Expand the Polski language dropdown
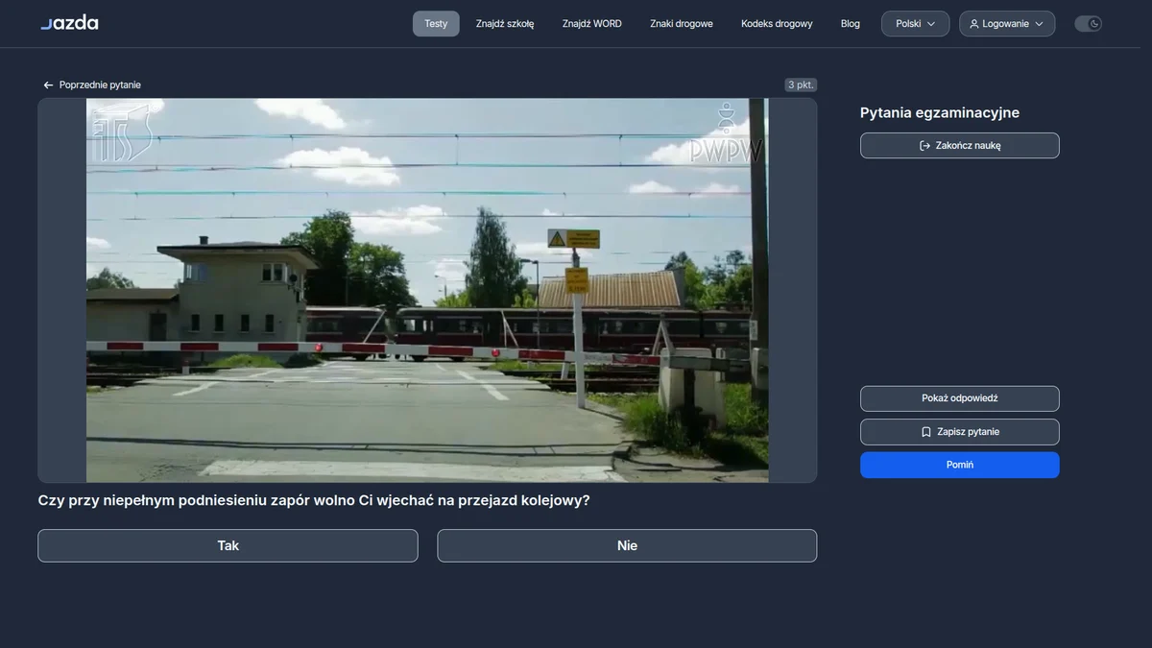1152x648 pixels. point(916,24)
